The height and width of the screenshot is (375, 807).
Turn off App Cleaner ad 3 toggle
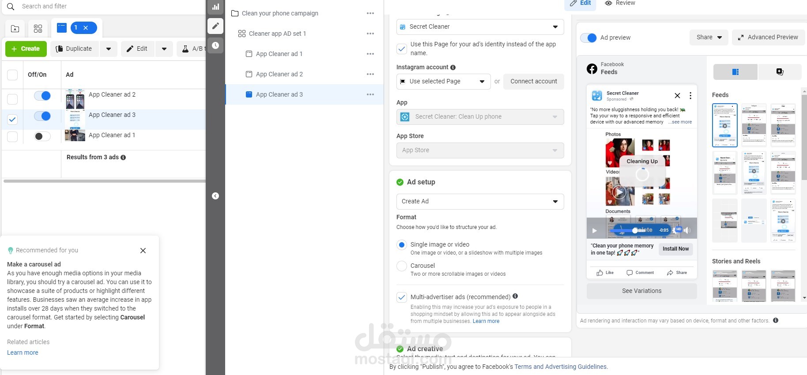(x=42, y=116)
